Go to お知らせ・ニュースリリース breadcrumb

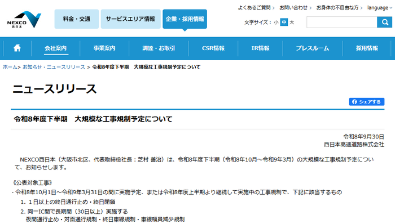click(x=54, y=67)
